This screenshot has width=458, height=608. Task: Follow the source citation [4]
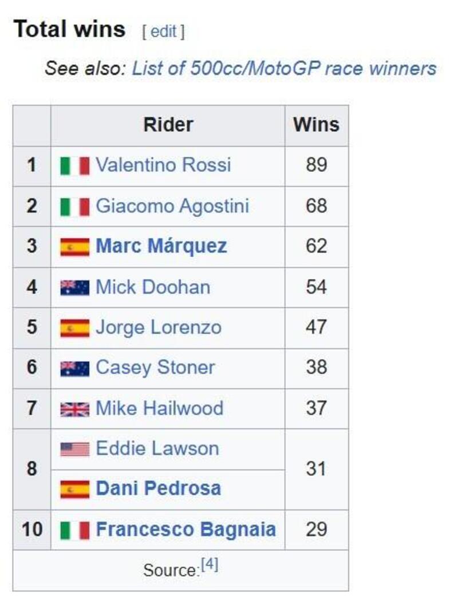210,565
